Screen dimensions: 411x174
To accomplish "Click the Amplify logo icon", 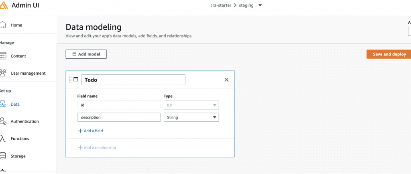I will (x=3, y=5).
